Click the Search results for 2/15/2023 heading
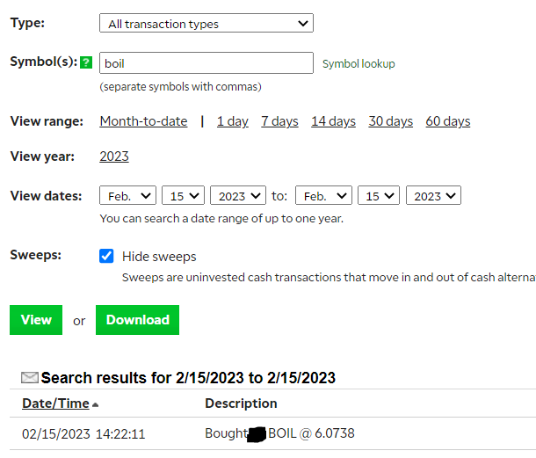536x458 pixels. click(x=188, y=378)
